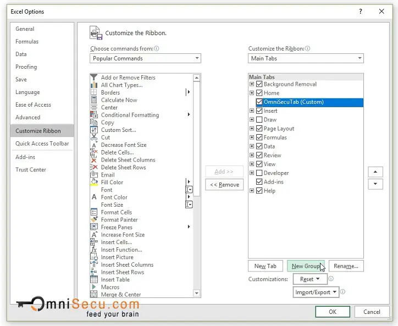Select the Cut scissors icon
The height and width of the screenshot is (326, 398).
click(x=94, y=137)
